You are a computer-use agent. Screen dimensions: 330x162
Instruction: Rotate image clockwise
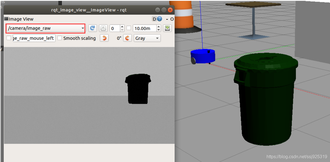click(127, 38)
